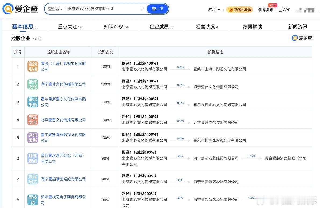Screen dimensions: 320x208
Task: Open the 新客4.9元 promotion badge
Action: [240, 10]
